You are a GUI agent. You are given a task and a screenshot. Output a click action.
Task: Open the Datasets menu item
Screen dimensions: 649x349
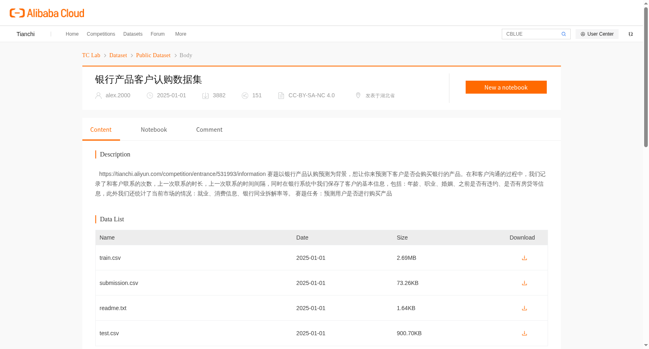pyautogui.click(x=133, y=34)
